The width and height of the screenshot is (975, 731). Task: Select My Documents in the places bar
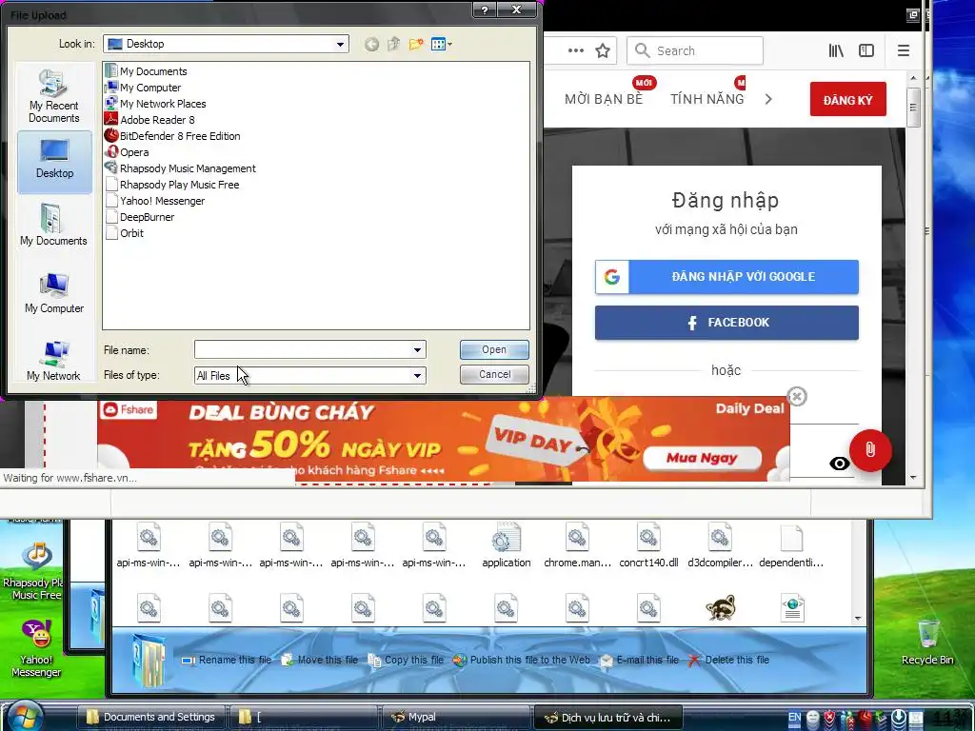click(53, 225)
